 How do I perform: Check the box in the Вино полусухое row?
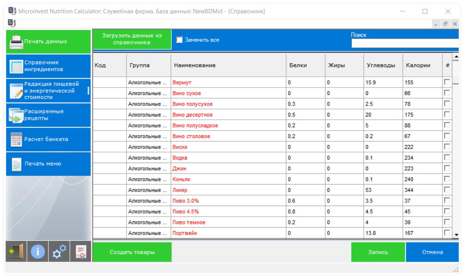click(x=447, y=104)
